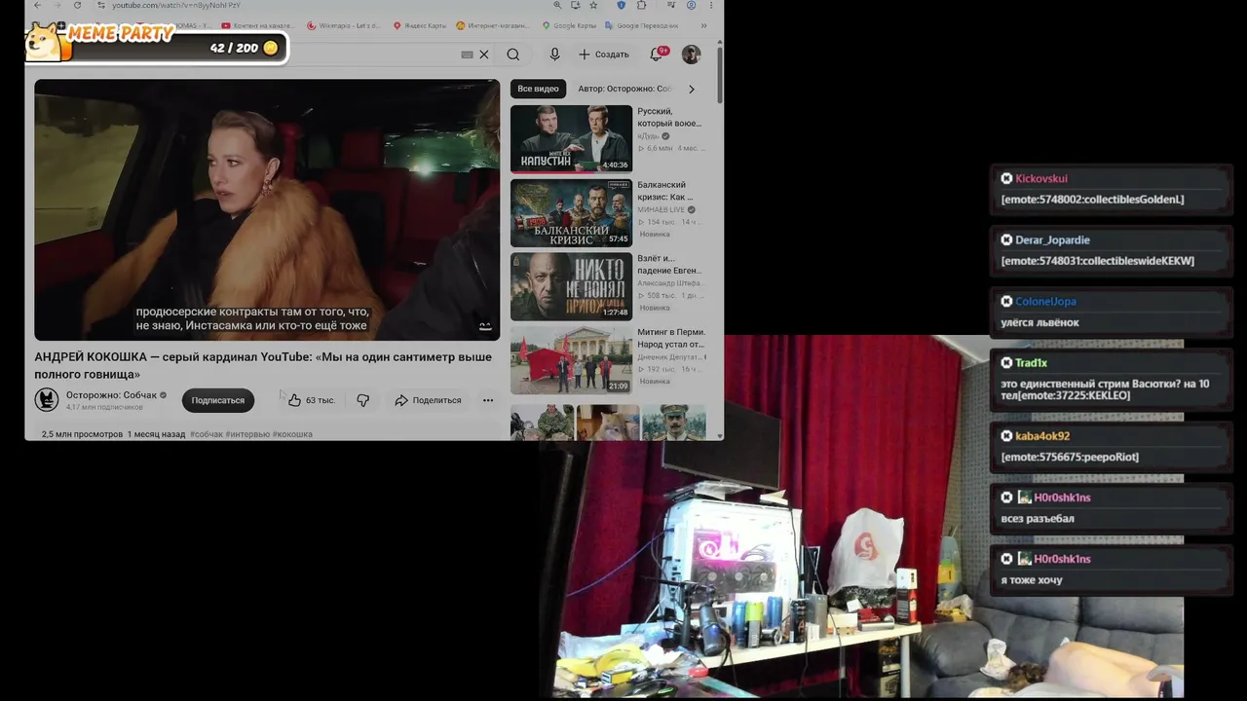Click the Derar_Jopardie username in chat
The height and width of the screenshot is (701, 1247).
(1052, 240)
